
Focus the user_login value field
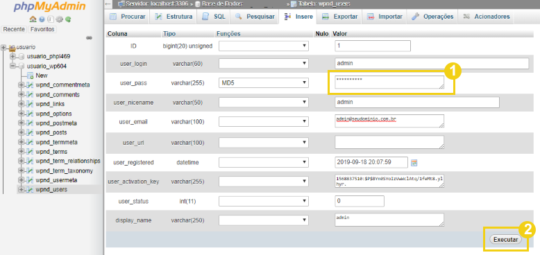(432, 64)
